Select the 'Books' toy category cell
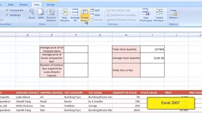This screenshot has width=202, height=113. [x=76, y=101]
